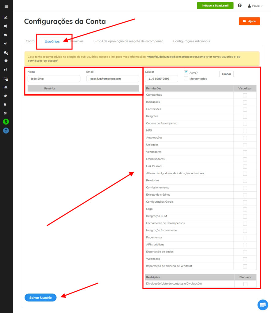Click the gift rewards sidebar icon
This screenshot has height=313, width=271.
click(6, 61)
